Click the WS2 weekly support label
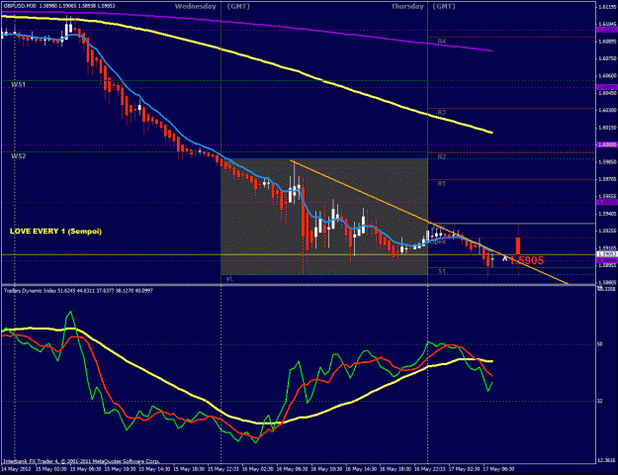The width and height of the screenshot is (618, 475). coord(19,156)
